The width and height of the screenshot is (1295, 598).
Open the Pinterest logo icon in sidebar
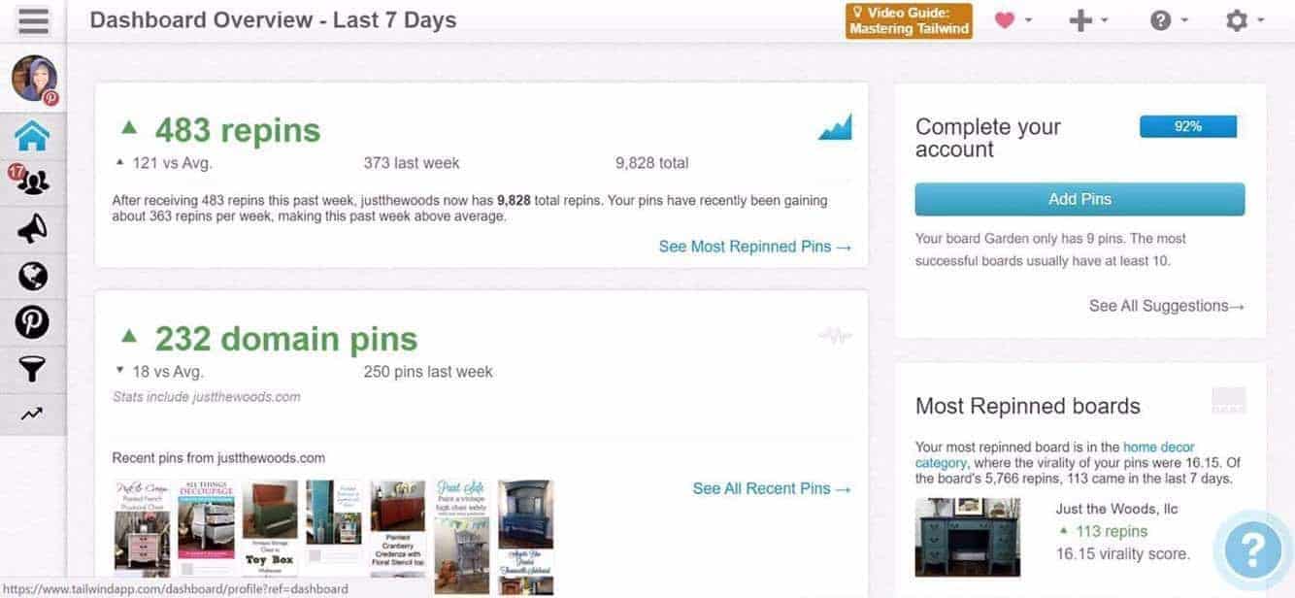[x=32, y=321]
